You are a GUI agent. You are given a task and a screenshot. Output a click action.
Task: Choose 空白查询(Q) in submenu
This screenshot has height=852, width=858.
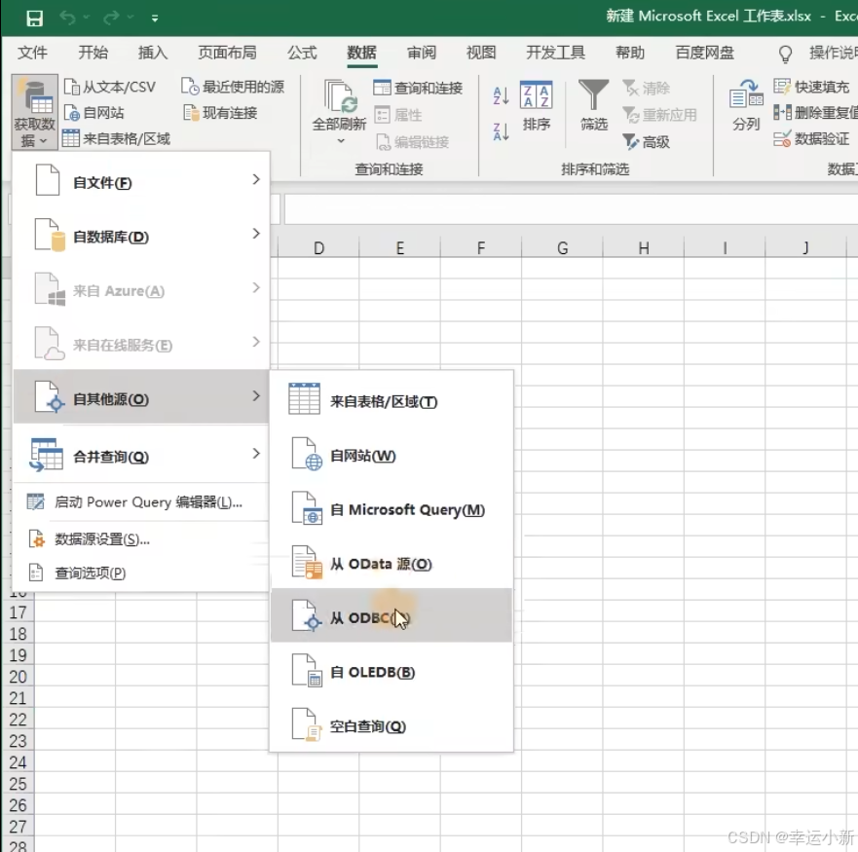point(392,725)
